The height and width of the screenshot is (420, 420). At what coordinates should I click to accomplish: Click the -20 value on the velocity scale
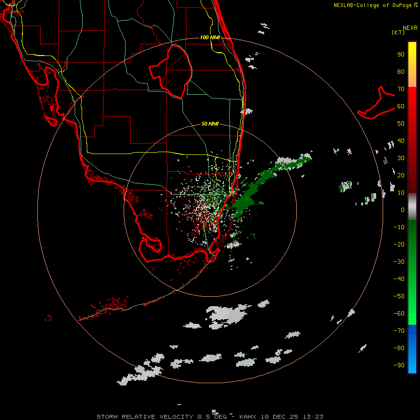click(399, 244)
